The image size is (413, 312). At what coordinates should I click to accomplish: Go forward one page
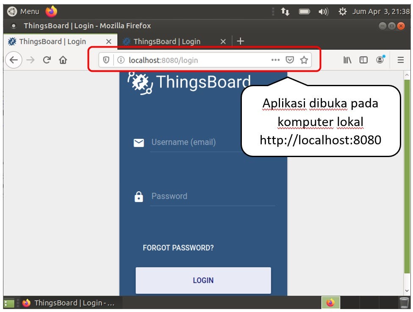point(30,60)
